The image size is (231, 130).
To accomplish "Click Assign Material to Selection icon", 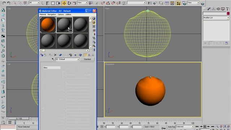I will pyautogui.click(x=51, y=55).
